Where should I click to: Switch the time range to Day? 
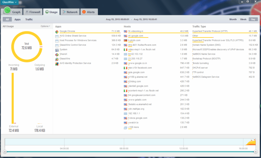[253, 19]
